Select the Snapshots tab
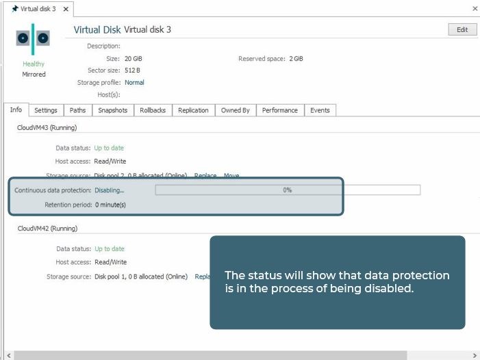480x360 pixels. tap(112, 110)
